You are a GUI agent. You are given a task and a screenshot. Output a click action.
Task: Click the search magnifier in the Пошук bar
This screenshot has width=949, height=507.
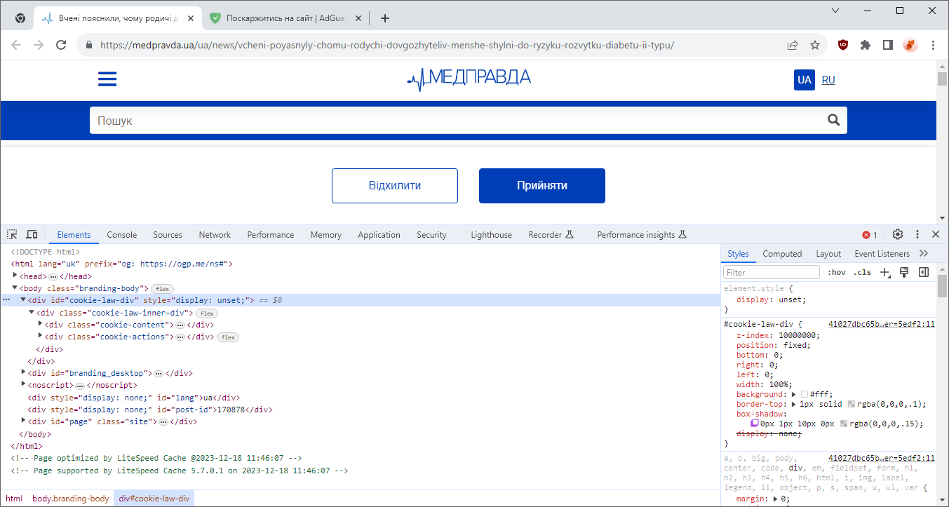[x=833, y=119]
